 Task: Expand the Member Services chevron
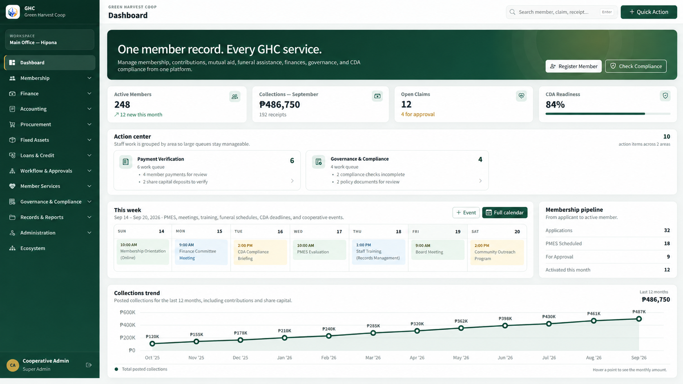[x=89, y=186]
